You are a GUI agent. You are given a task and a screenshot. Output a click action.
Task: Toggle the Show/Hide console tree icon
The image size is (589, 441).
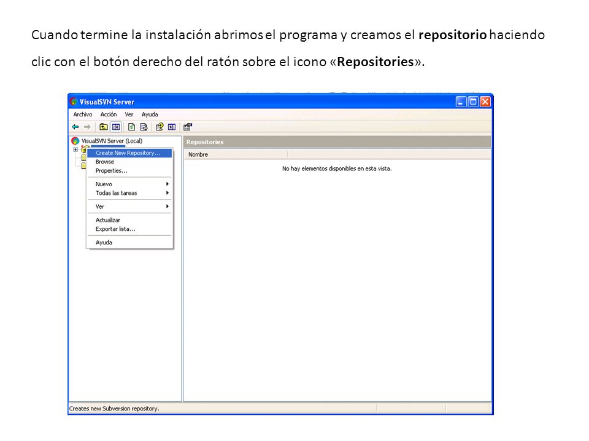(116, 127)
